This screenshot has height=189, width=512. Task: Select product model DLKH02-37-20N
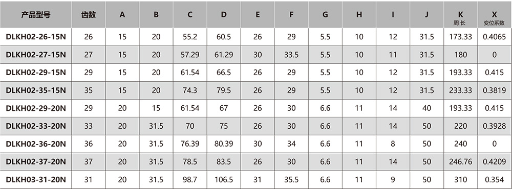[x=36, y=161]
